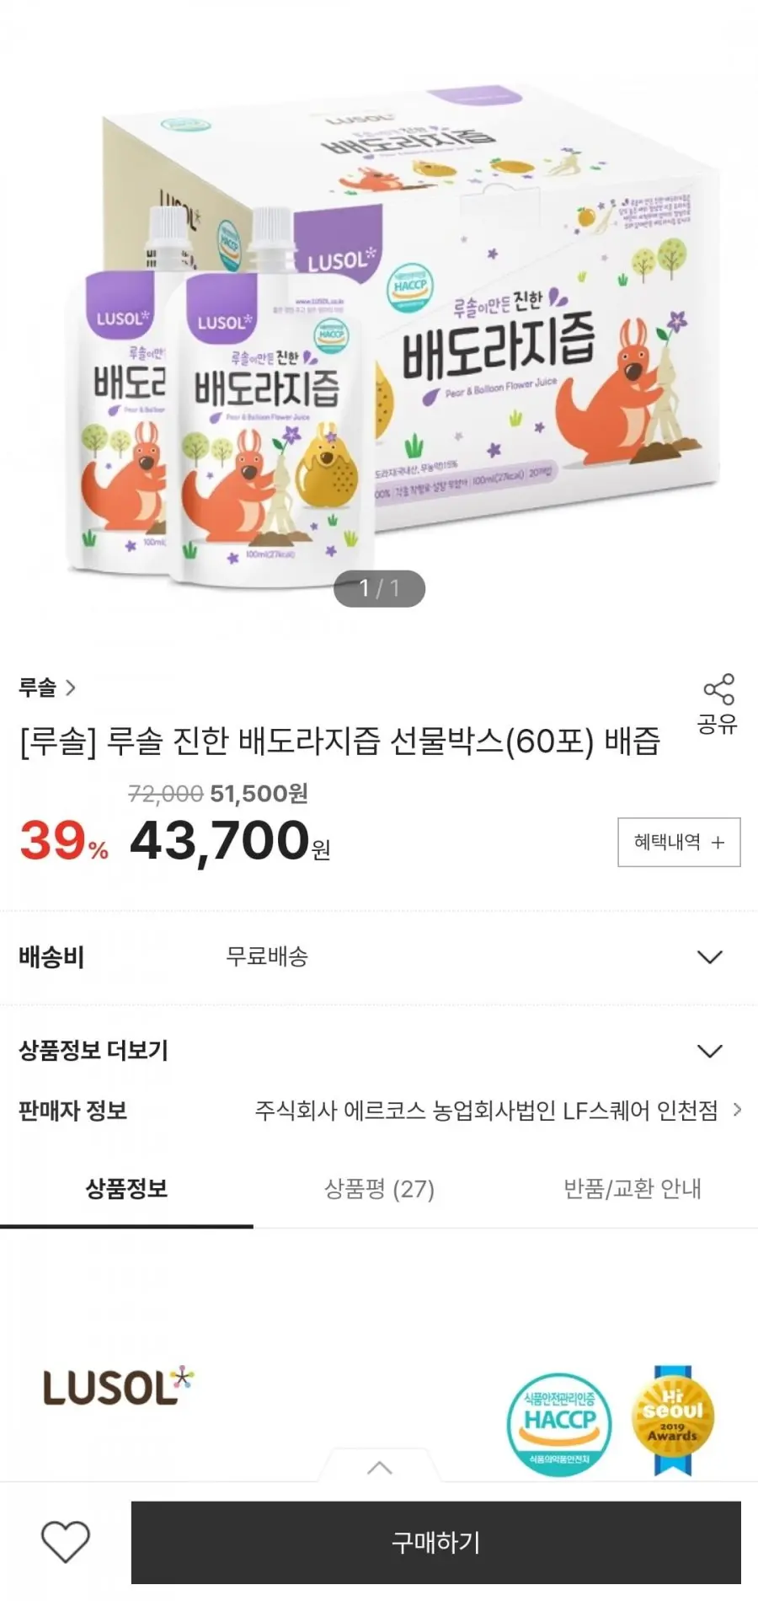Viewport: 758px width, 1601px height.
Task: Open the 반품/교환 안내 tab
Action: click(x=631, y=1190)
